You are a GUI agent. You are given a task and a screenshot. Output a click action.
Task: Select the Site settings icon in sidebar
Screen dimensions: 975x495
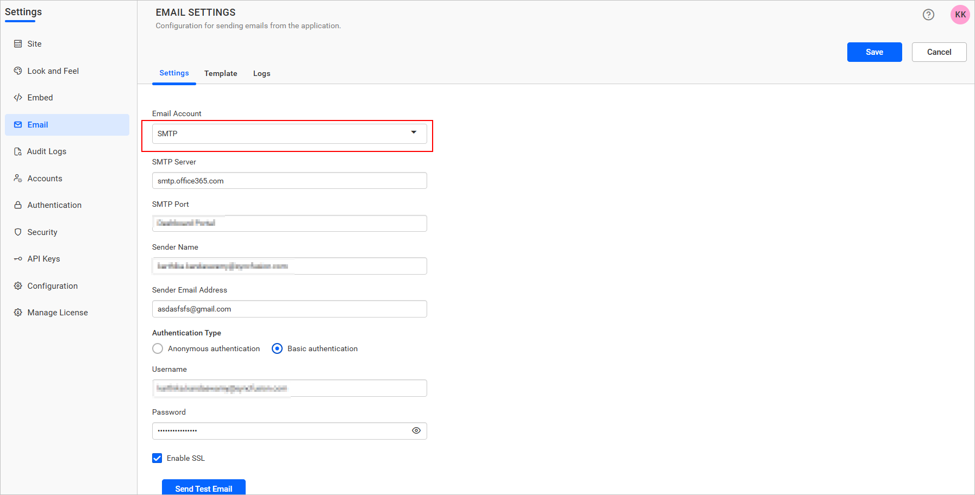pyautogui.click(x=18, y=43)
